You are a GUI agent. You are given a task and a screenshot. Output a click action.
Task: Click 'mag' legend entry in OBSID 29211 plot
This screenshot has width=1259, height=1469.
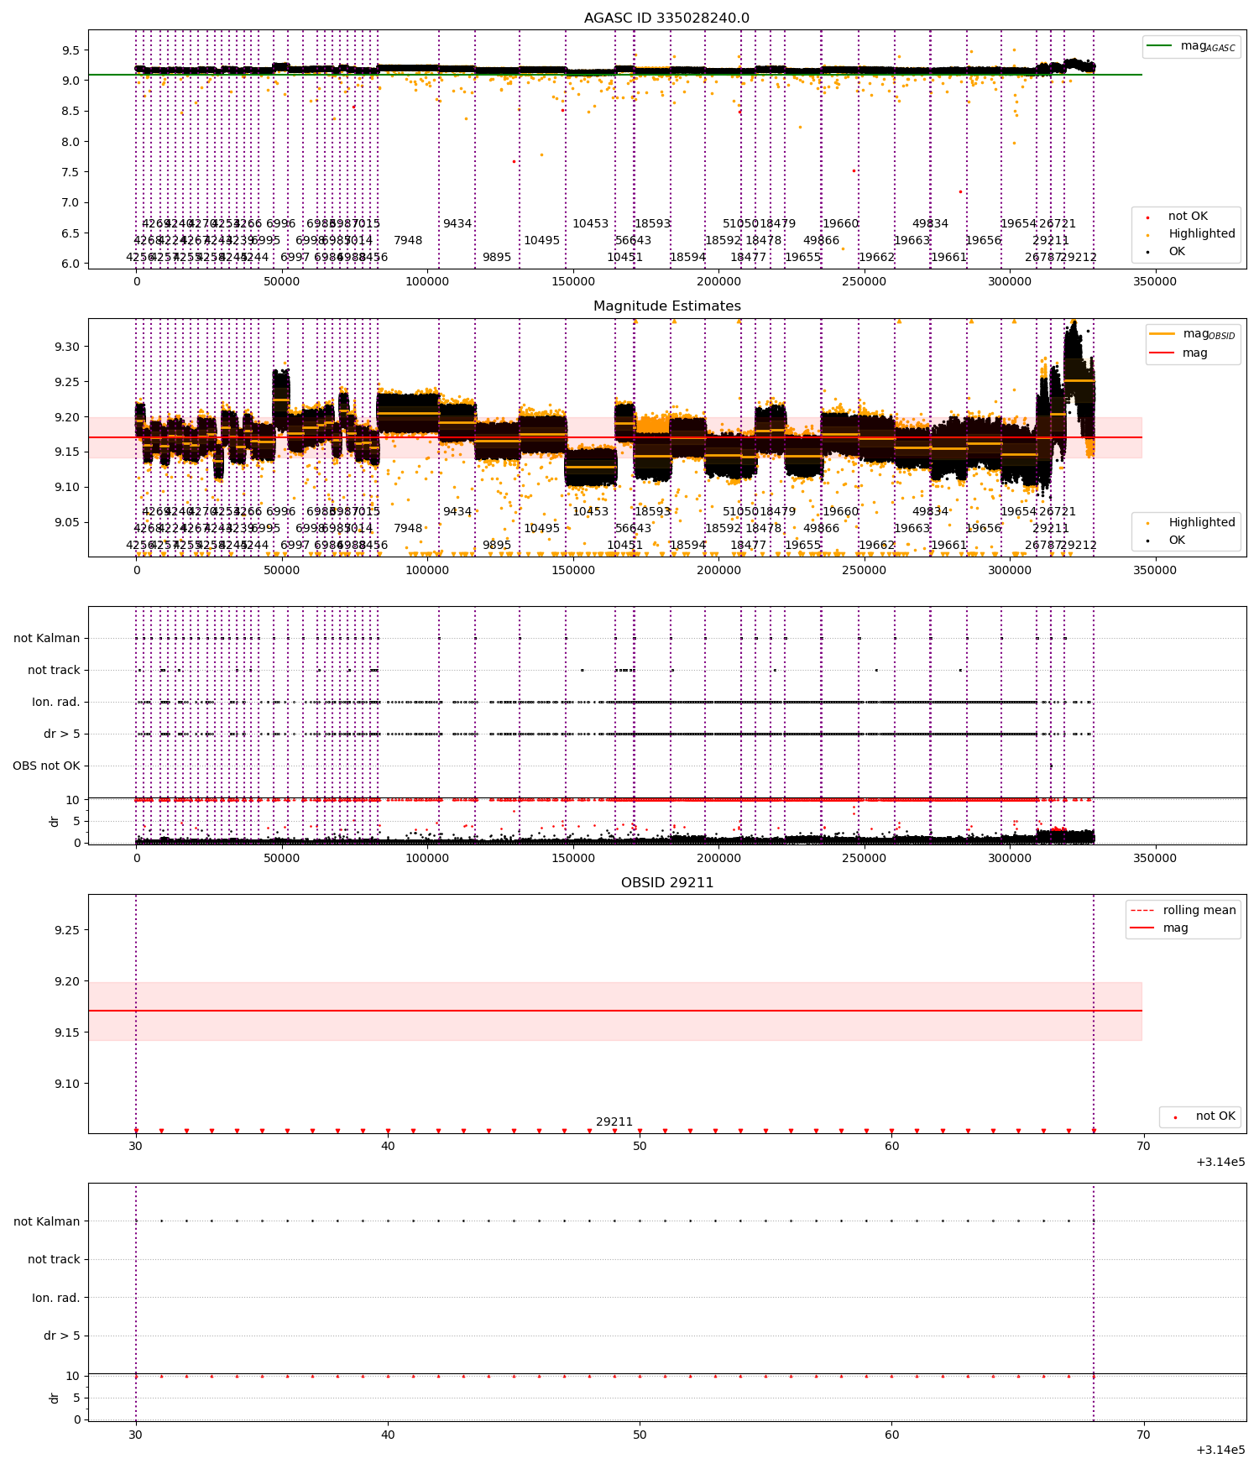1159,928
